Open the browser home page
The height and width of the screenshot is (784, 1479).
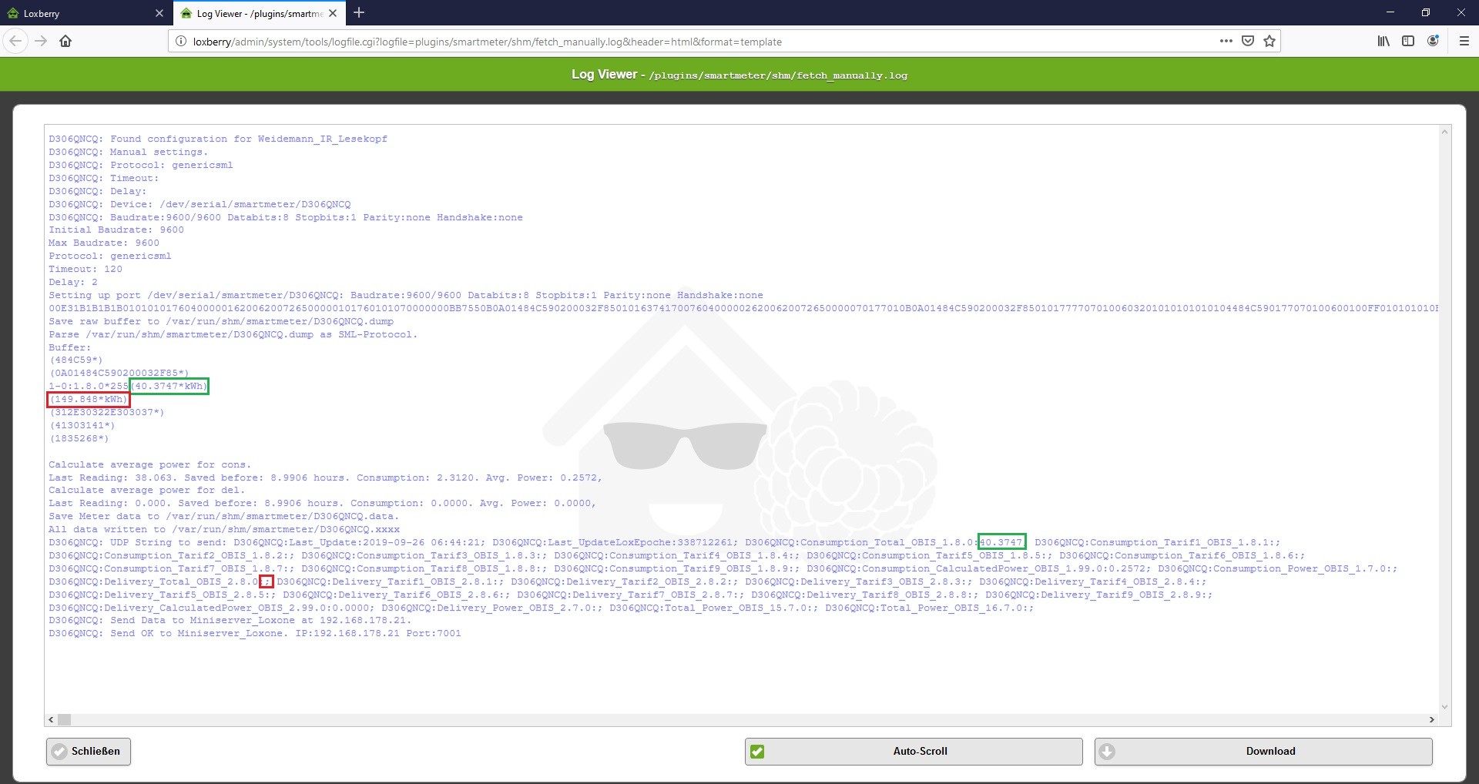65,42
